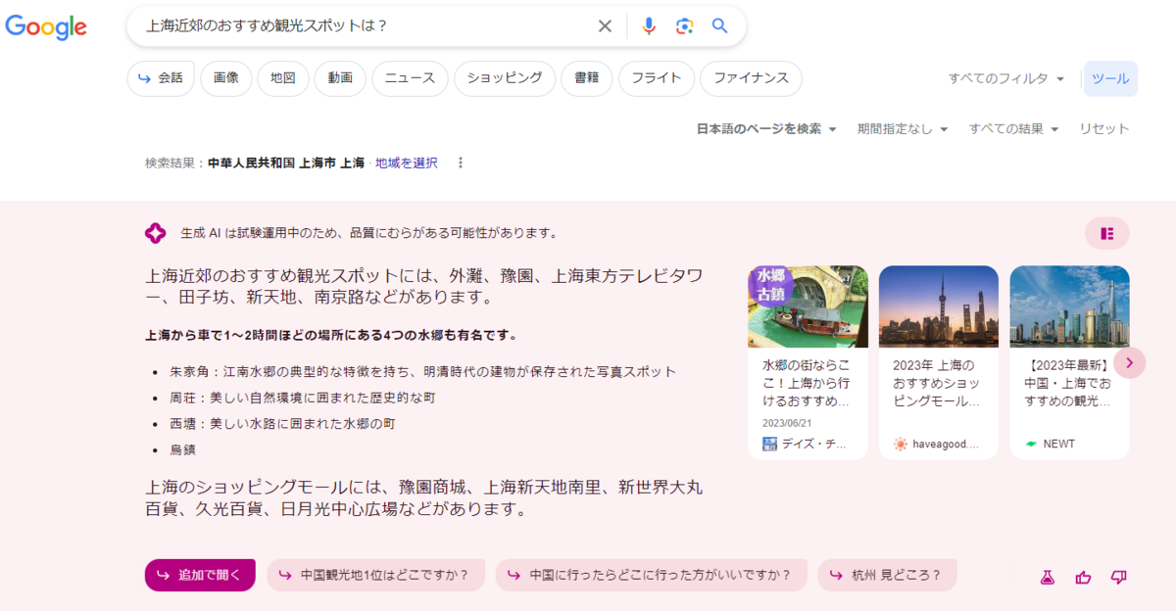Switch to the ファイナンス tab
Screen dimensions: 1176x611
pyautogui.click(x=751, y=78)
